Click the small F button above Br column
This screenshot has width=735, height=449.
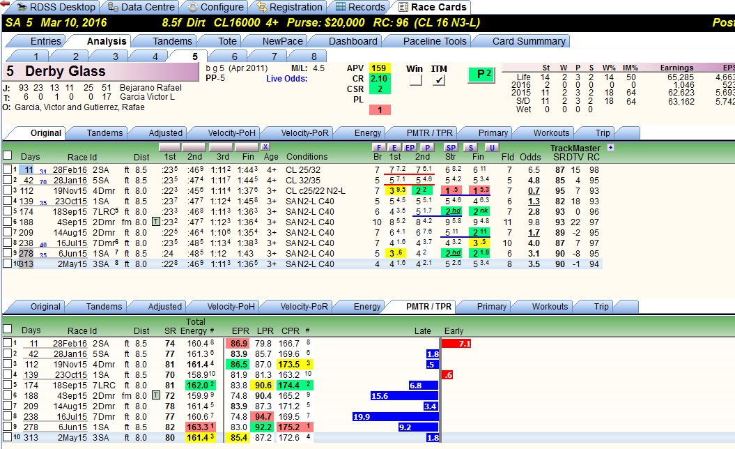(378, 147)
